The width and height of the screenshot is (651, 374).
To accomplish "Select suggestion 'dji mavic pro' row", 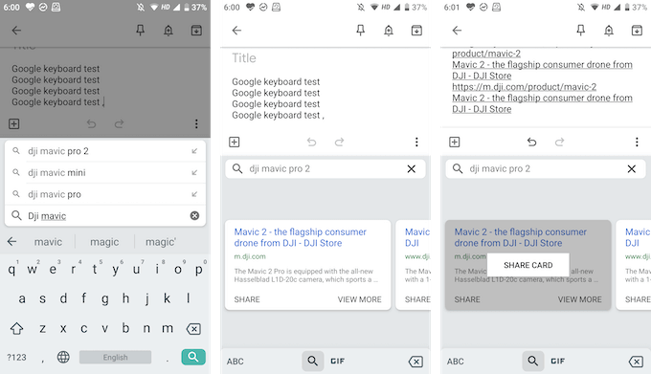I will point(105,194).
